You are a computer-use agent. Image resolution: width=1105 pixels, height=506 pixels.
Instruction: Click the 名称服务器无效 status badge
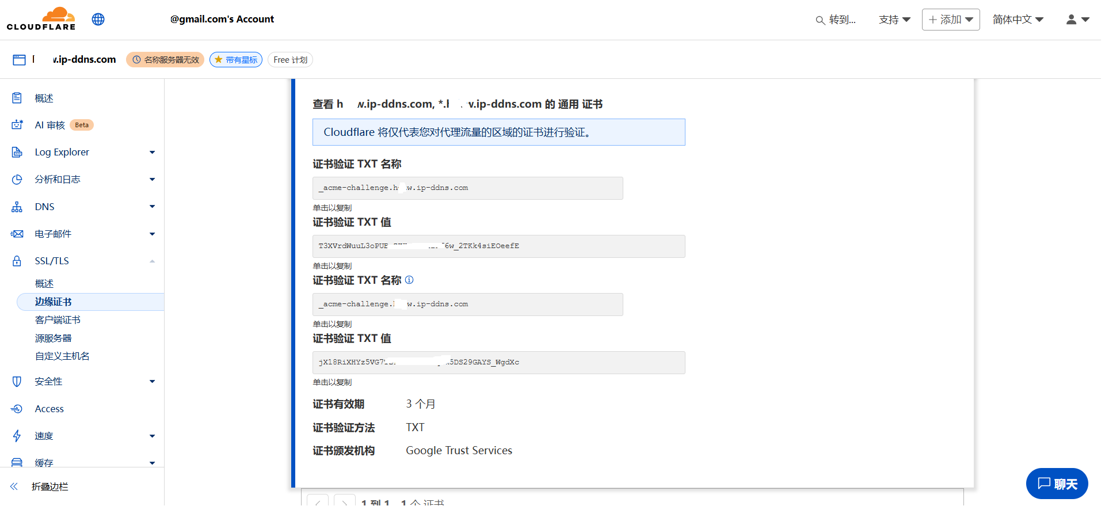[165, 60]
